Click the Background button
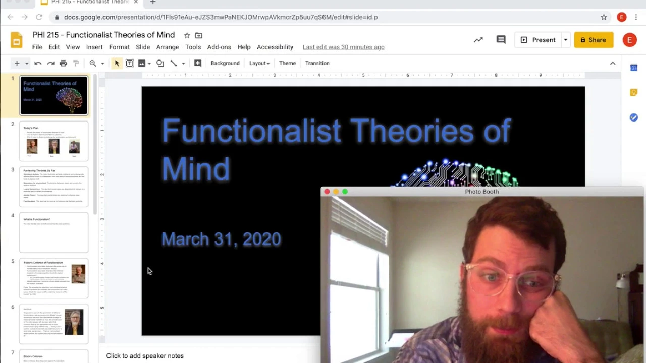The height and width of the screenshot is (363, 646). click(x=225, y=63)
